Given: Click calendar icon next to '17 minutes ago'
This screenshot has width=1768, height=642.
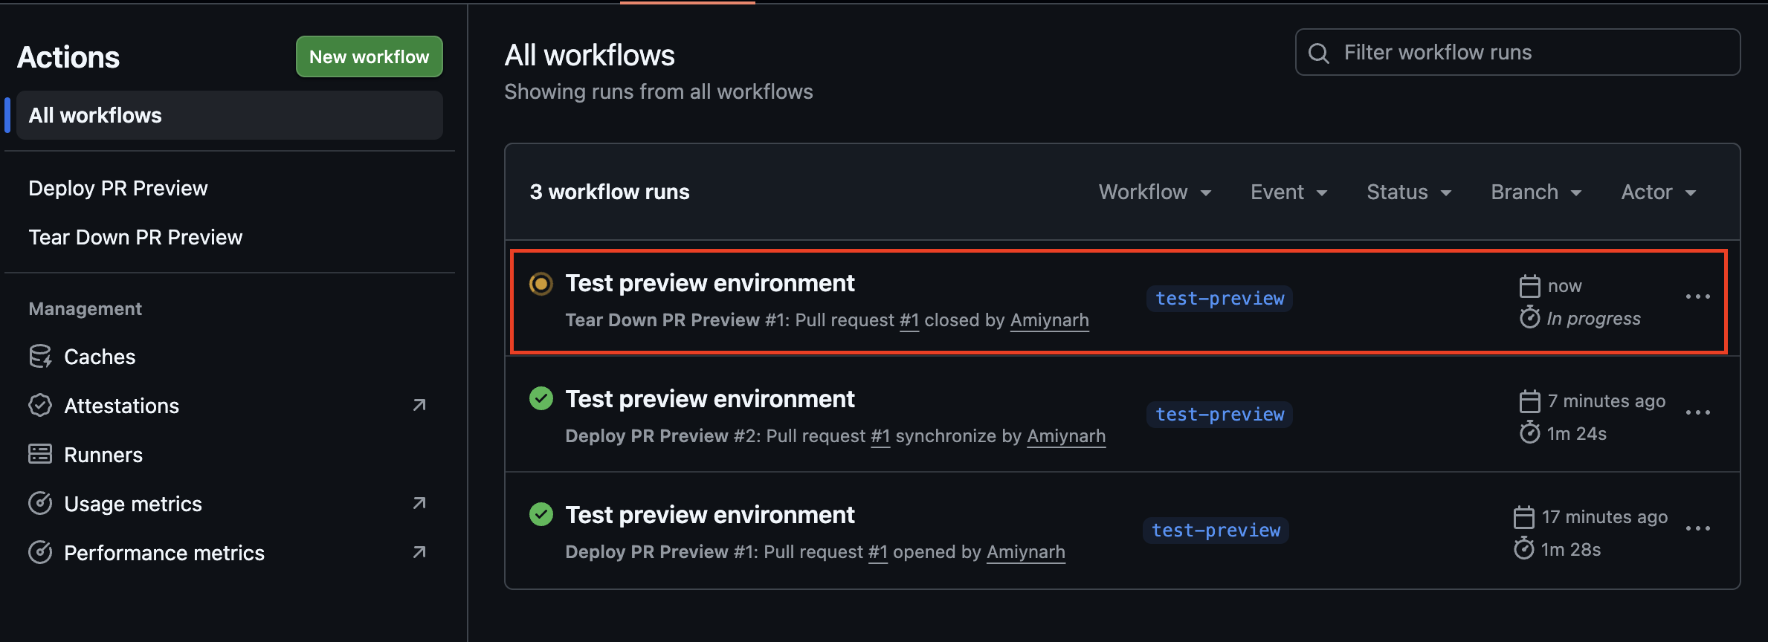Looking at the screenshot, I should click(x=1523, y=517).
